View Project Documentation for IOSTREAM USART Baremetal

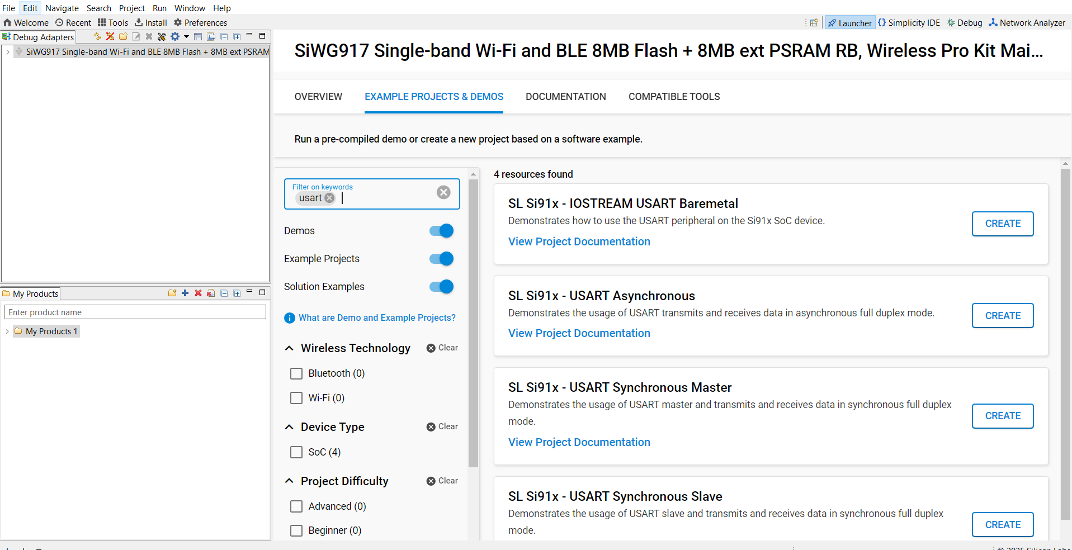[x=579, y=241]
